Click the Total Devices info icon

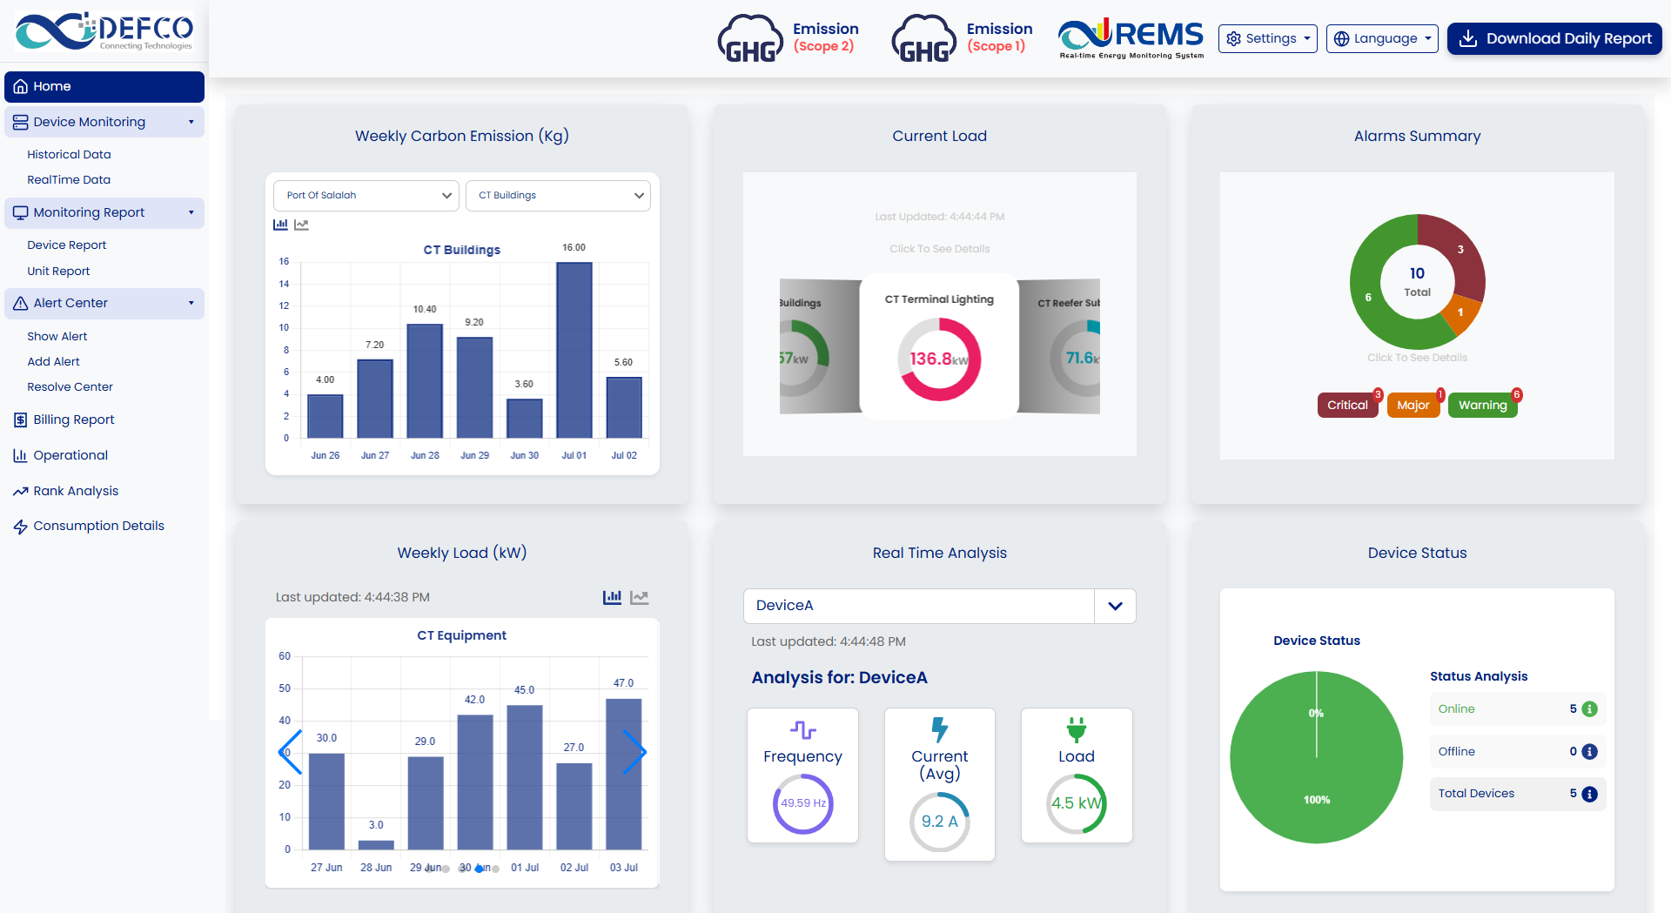pos(1589,794)
